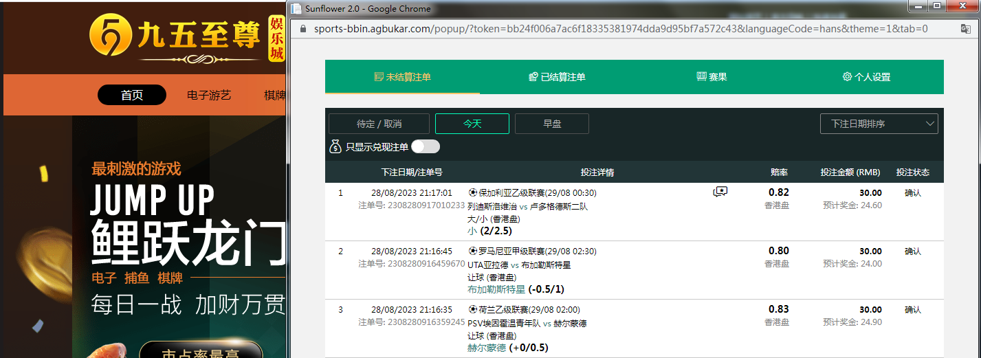This screenshot has height=358, width=981.
Task: Click the match UTA亚拉德 vs 布加勒斯特星
Action: 519,265
